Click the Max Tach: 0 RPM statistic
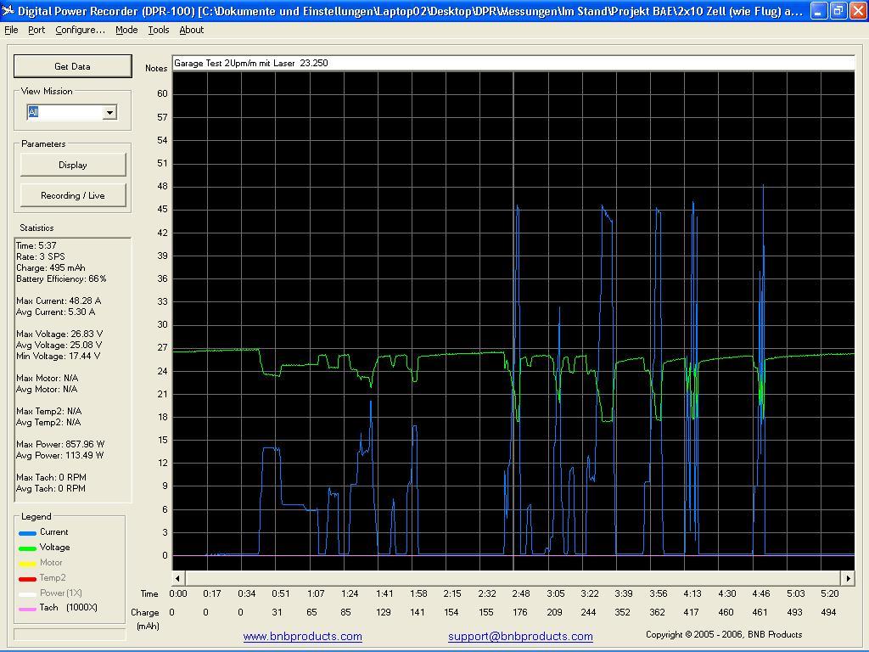 click(51, 477)
